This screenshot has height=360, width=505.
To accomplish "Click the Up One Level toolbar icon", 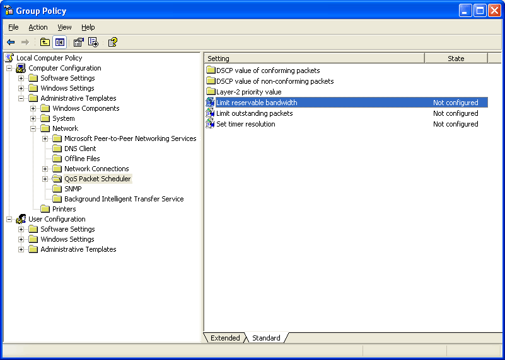I will (x=45, y=42).
